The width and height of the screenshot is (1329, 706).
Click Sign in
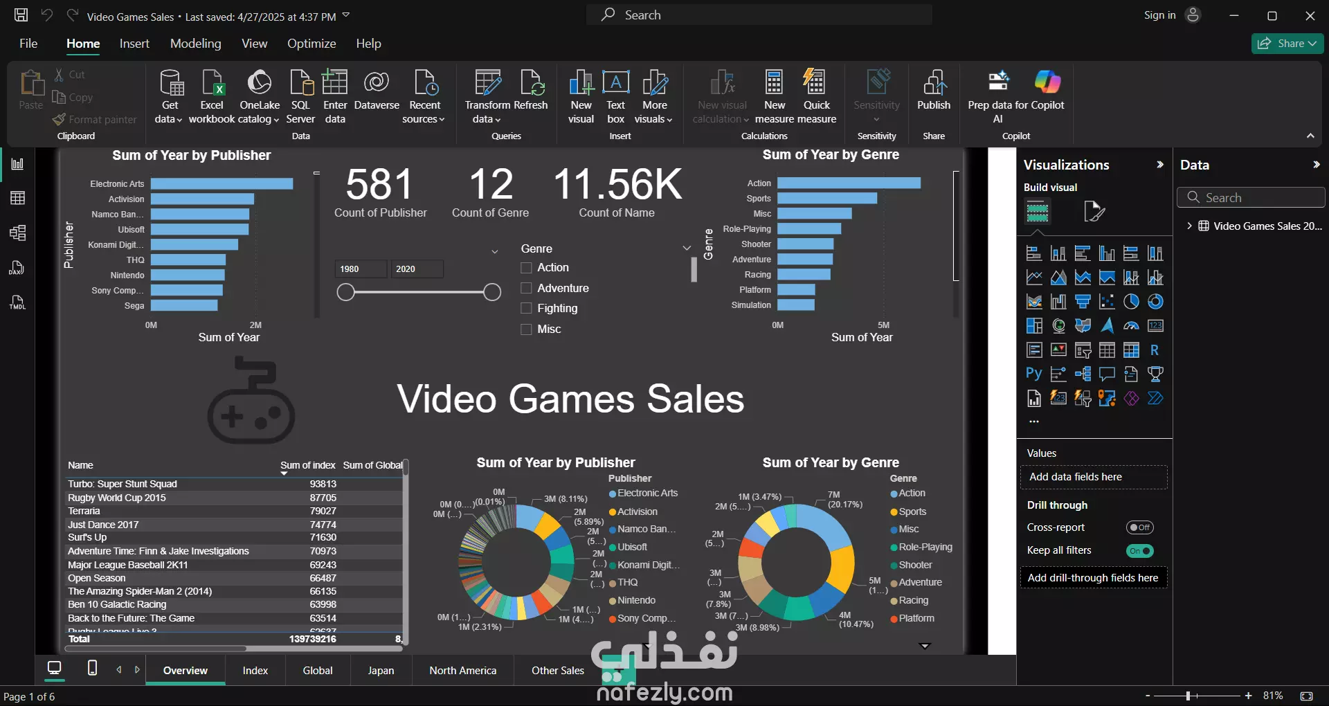point(1159,15)
